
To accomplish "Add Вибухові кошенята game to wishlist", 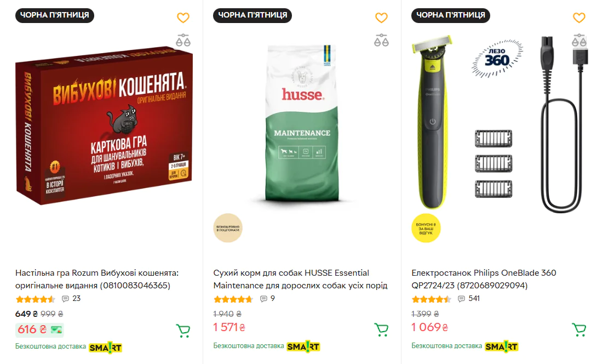I will coord(183,18).
